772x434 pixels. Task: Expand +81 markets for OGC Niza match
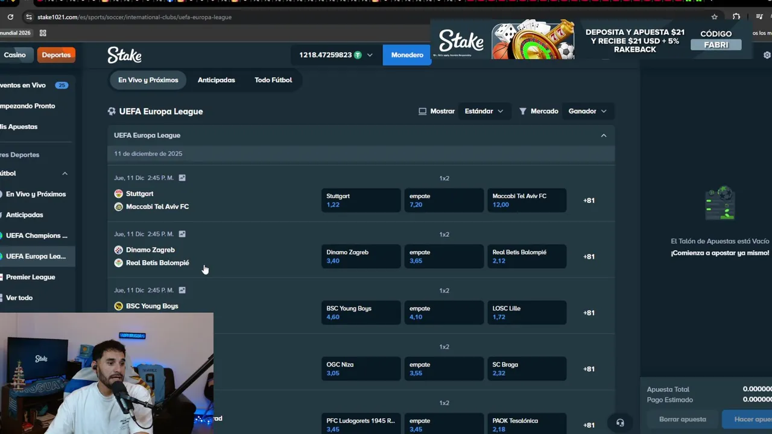coord(589,369)
